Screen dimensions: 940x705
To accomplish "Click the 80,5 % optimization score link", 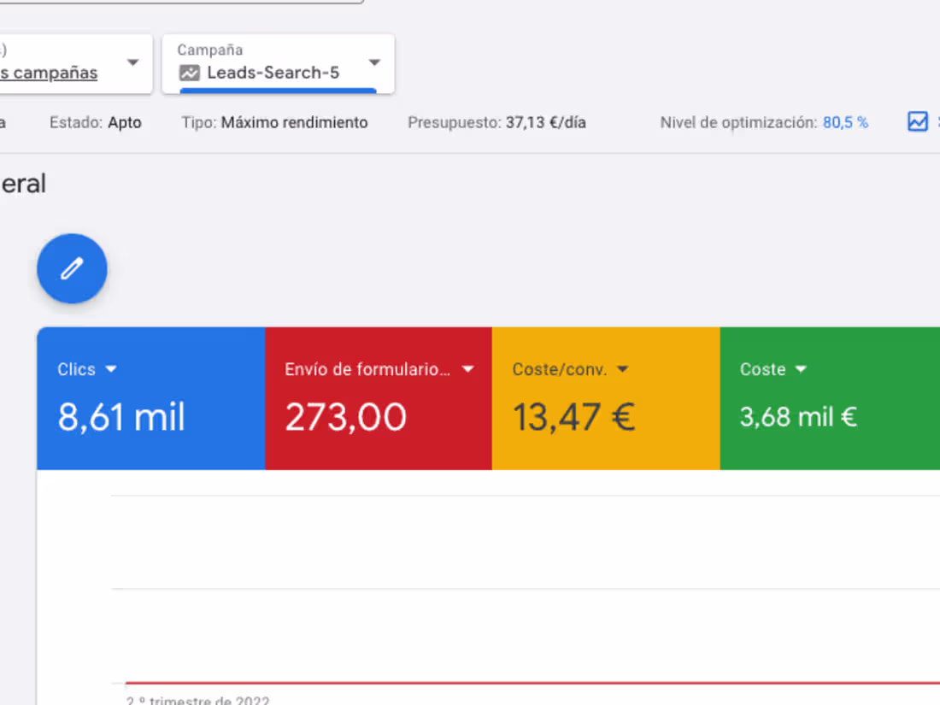I will point(846,121).
